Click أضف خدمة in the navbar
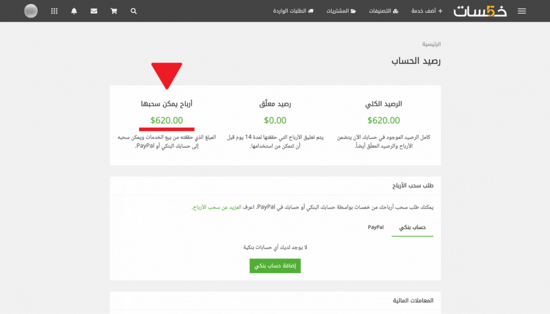The width and height of the screenshot is (550, 314). click(426, 11)
